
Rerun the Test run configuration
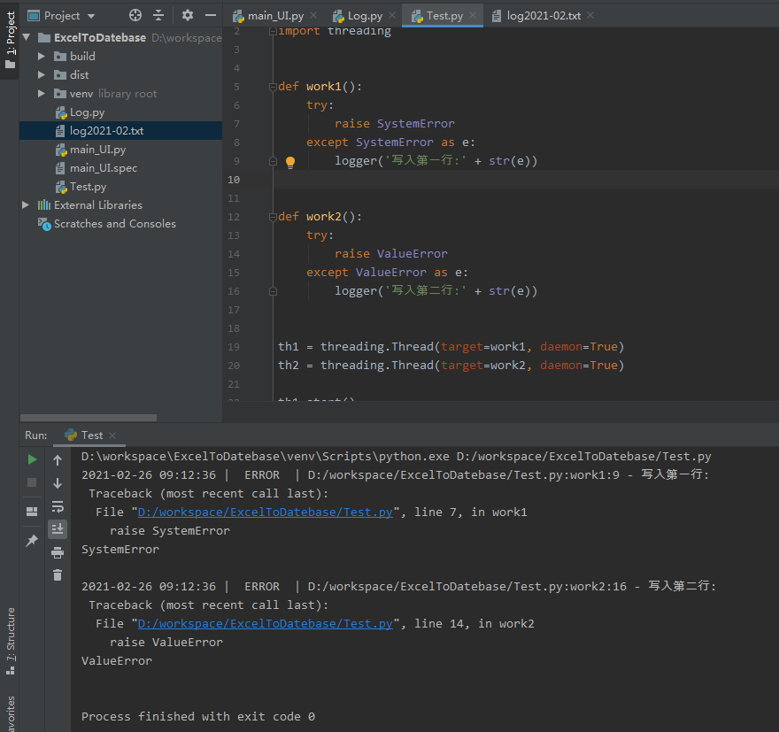(32, 458)
